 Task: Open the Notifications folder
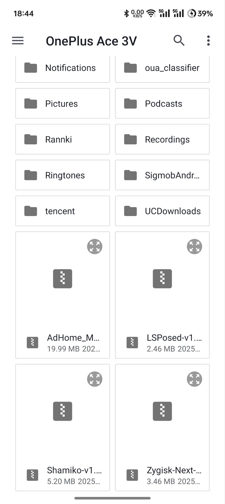pyautogui.click(x=63, y=68)
